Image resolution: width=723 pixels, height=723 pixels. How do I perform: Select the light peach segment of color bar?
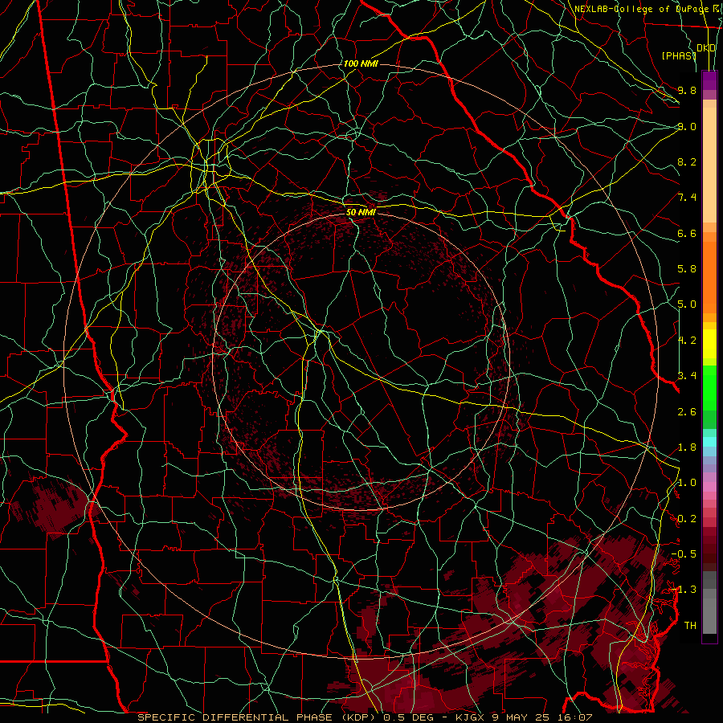coord(709,165)
